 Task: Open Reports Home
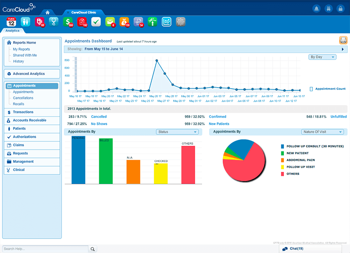(x=24, y=42)
